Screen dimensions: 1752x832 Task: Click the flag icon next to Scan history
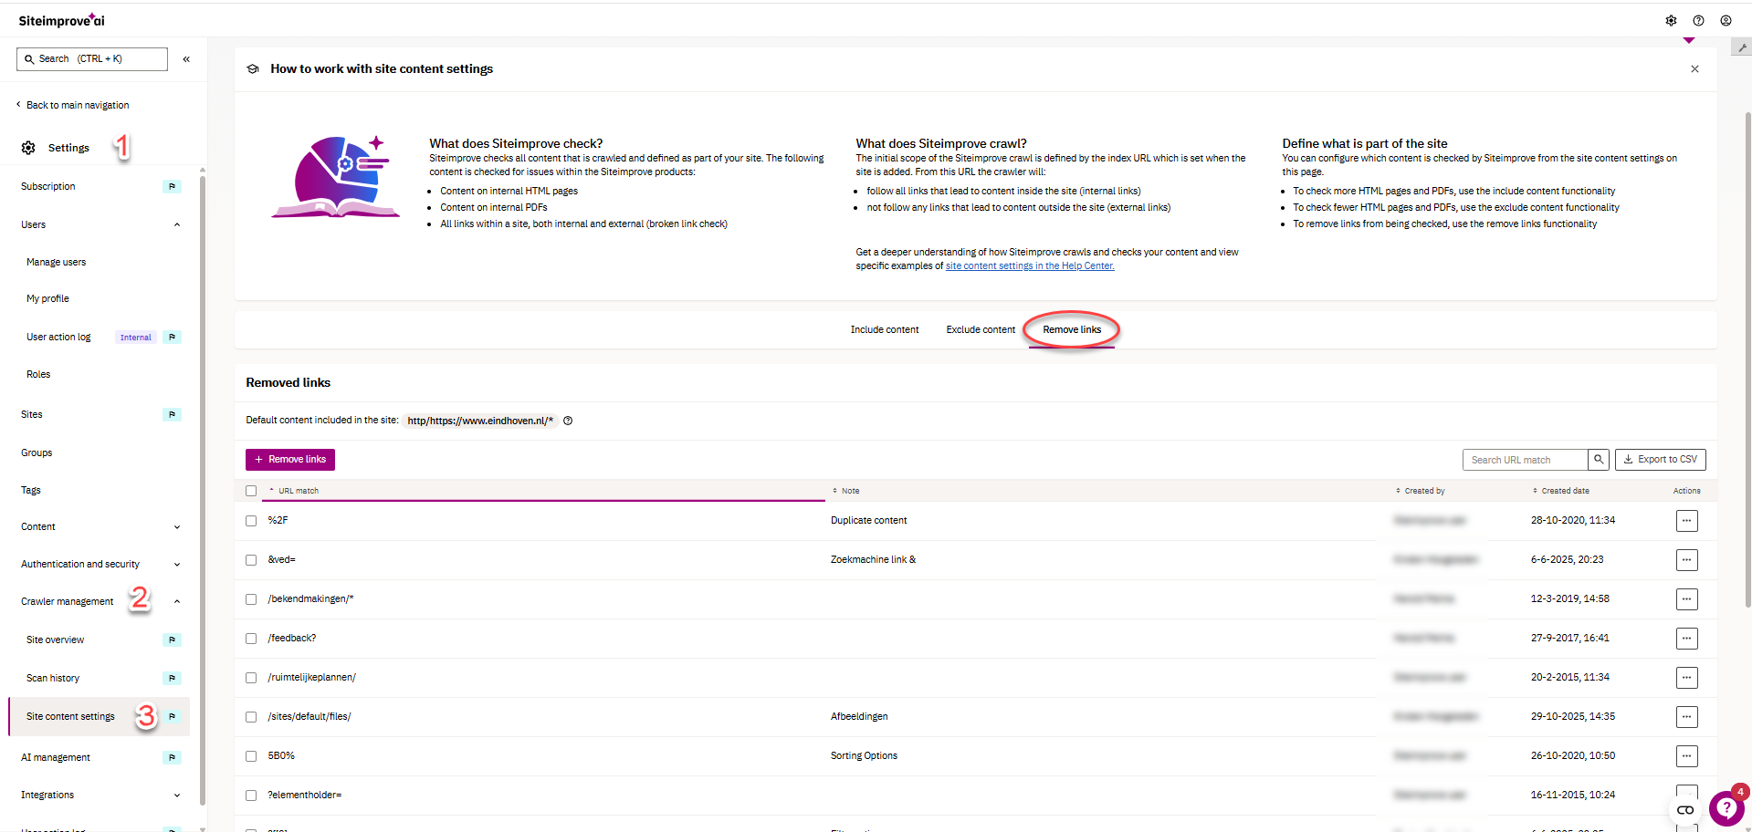(172, 679)
